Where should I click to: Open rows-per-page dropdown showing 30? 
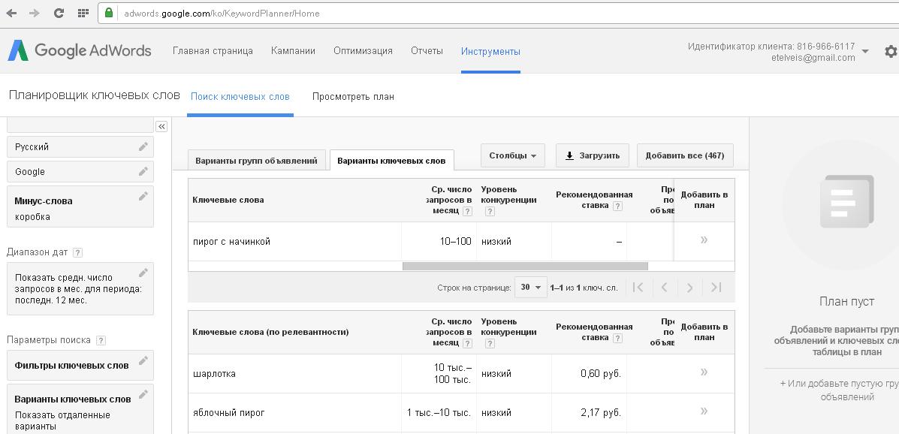coord(531,288)
